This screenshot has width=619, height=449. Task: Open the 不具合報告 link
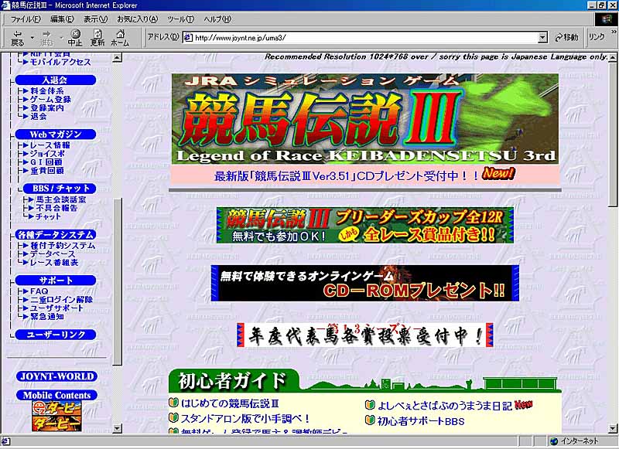point(56,208)
